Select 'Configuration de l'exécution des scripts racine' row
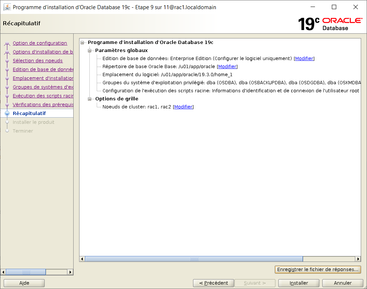367x289 pixels. tap(230, 91)
